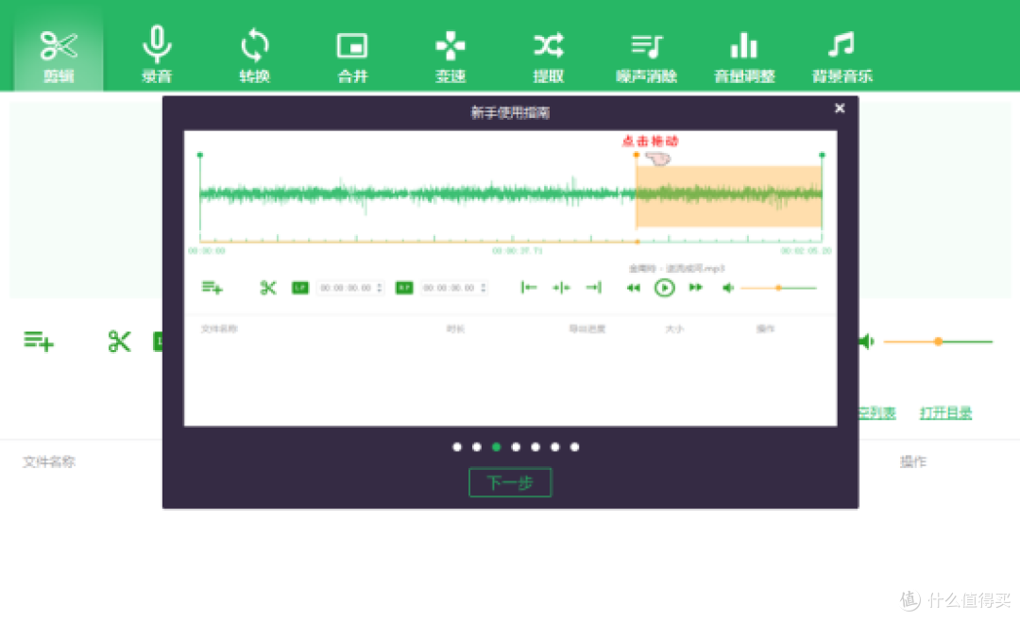Mute via speaker icon in main window
Screen dimensions: 1020x621
point(866,342)
